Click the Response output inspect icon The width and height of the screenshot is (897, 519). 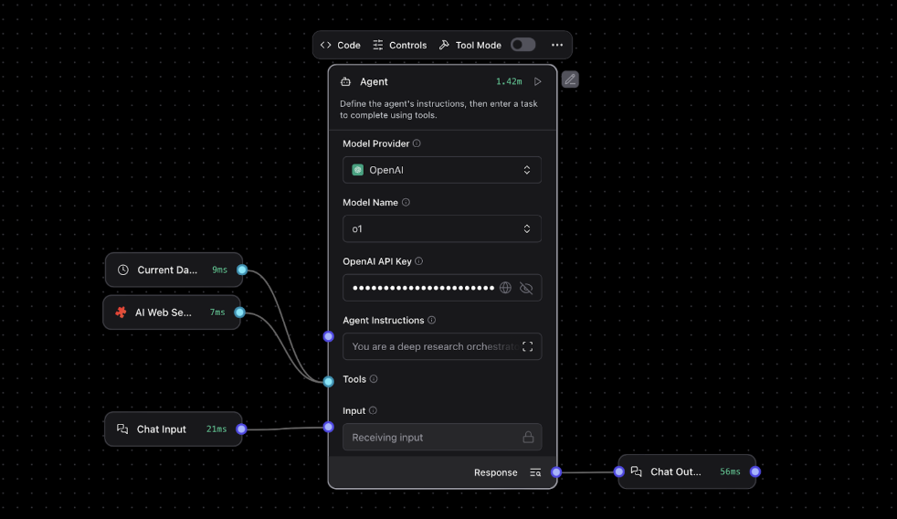click(535, 472)
